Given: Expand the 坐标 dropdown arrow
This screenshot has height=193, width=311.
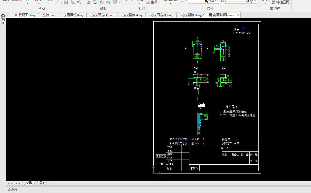Looking at the screenshot, I should click(x=159, y=2).
